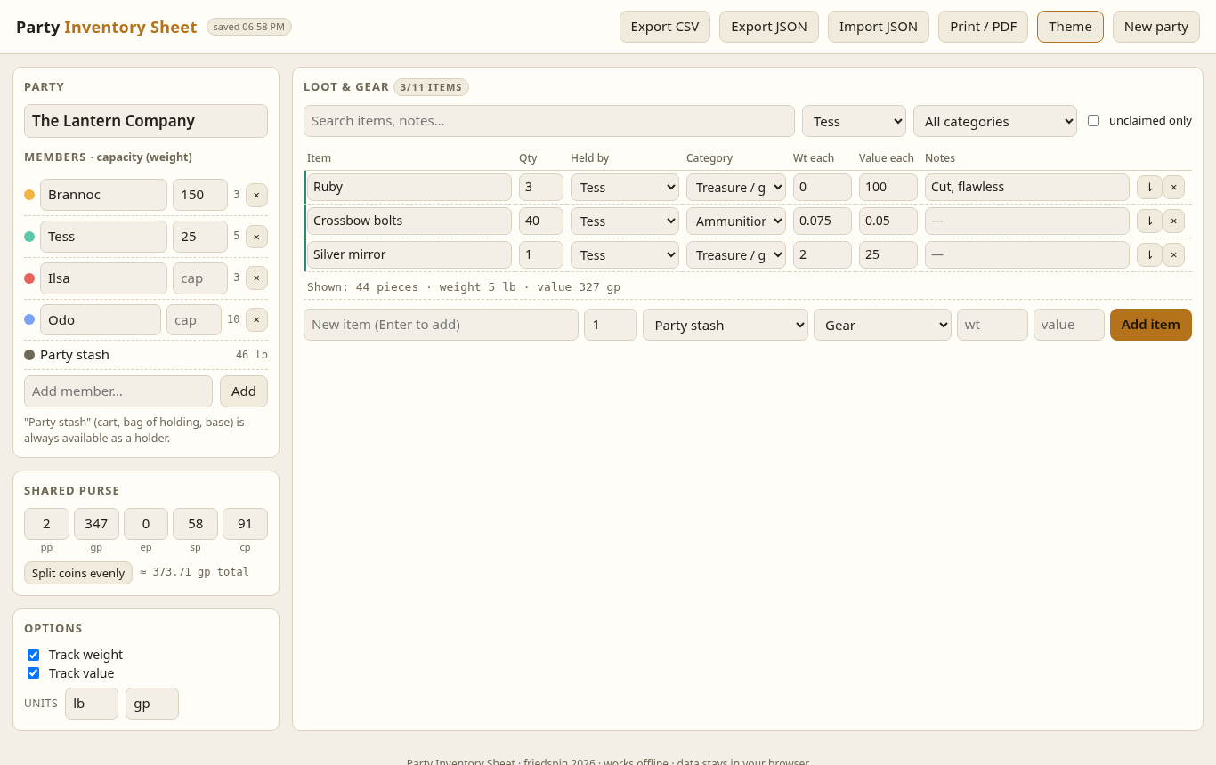The height and width of the screenshot is (765, 1216).
Task: Uncheck the Track value option
Action: point(34,673)
